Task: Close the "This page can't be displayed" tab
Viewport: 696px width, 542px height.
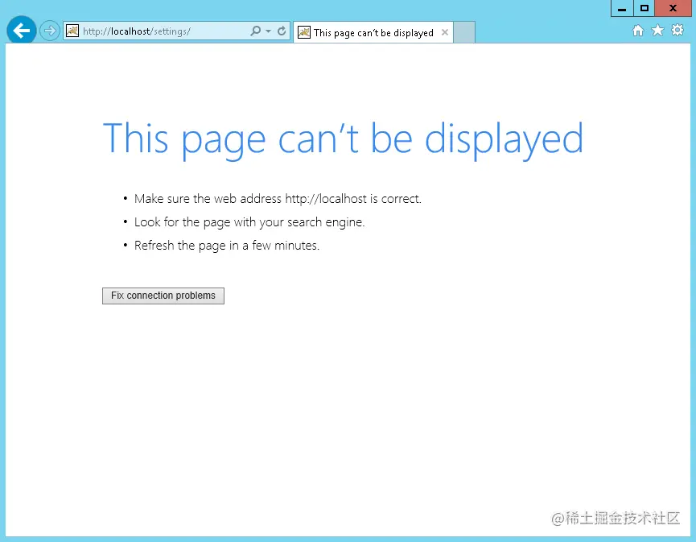Action: (445, 32)
